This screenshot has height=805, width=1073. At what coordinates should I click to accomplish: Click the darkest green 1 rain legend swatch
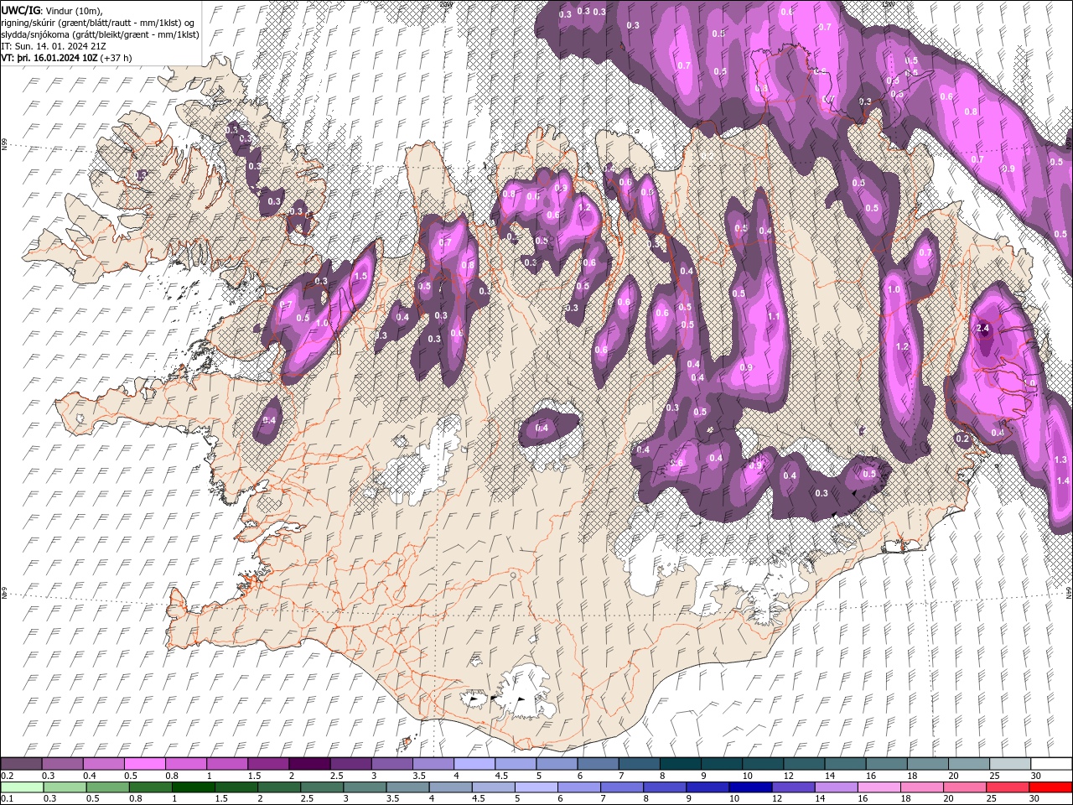[194, 787]
